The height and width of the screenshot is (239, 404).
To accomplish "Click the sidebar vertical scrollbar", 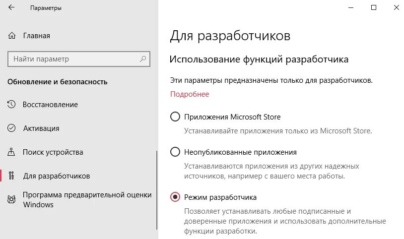I will [157, 188].
